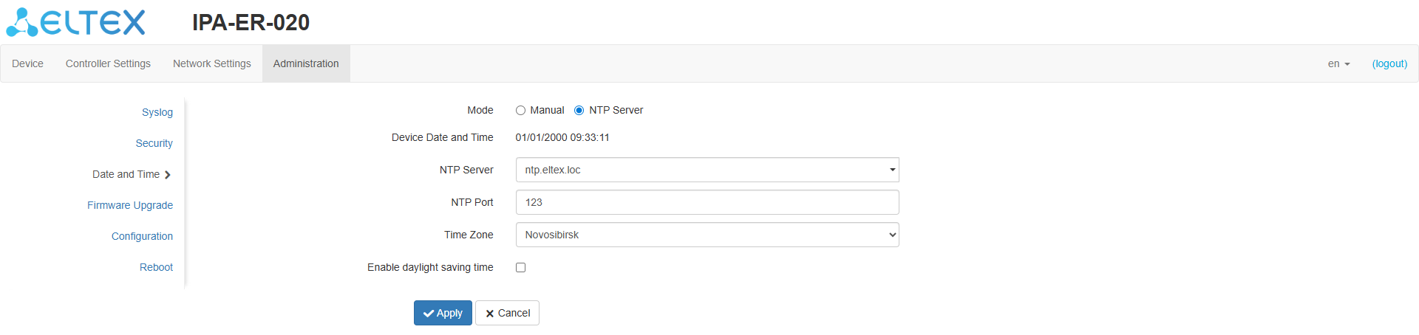1419x335 pixels.
Task: Switch to the Device tab
Action: point(27,64)
